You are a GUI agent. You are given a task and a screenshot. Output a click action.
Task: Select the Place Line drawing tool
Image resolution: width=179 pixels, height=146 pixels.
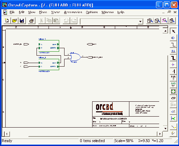(x=173, y=127)
